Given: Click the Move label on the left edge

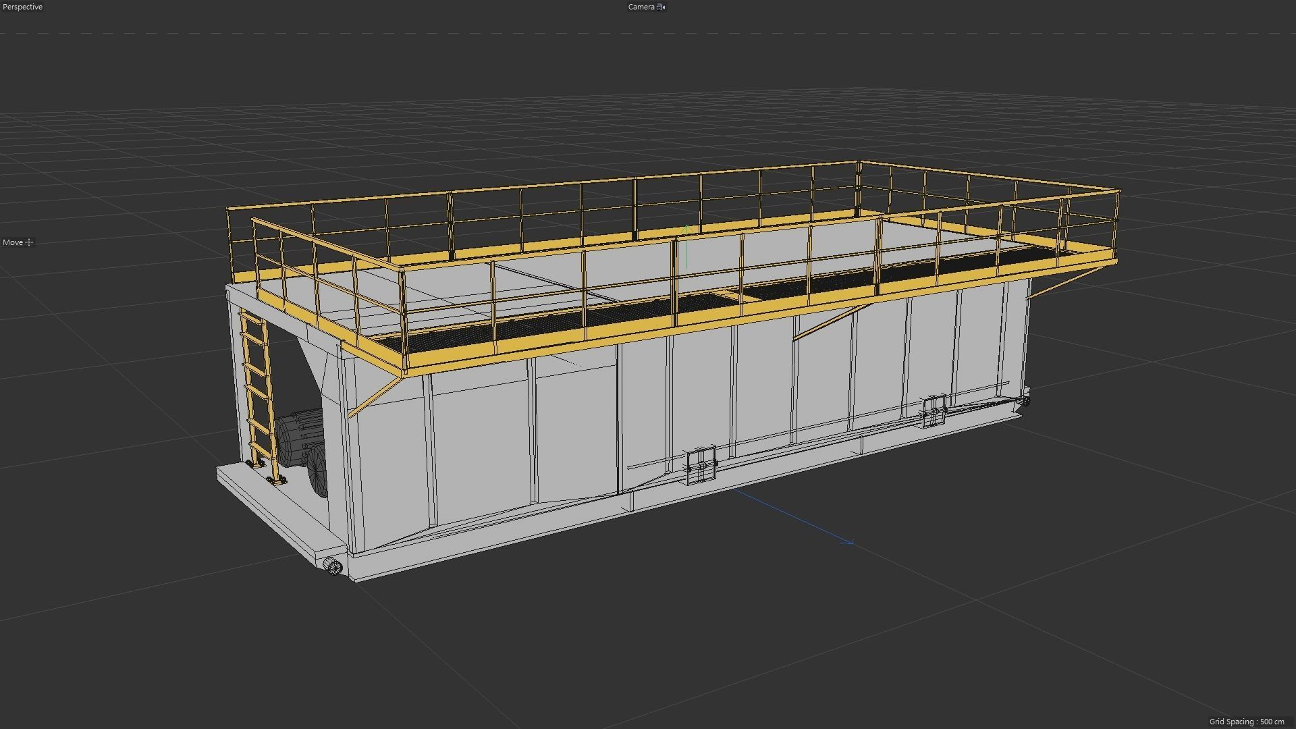Looking at the screenshot, I should [x=12, y=242].
